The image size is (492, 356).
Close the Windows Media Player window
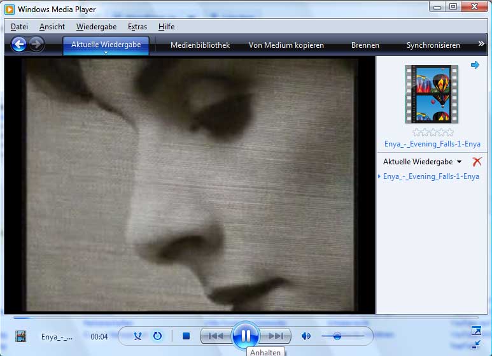pos(474,6)
